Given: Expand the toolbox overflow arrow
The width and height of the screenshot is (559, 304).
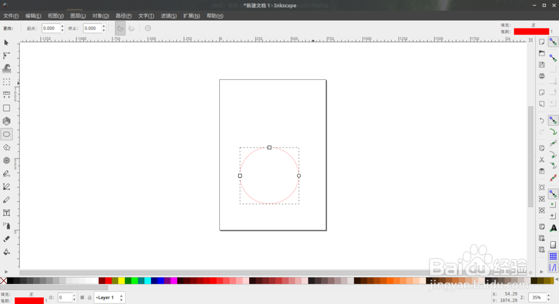Looking at the screenshot, I should (x=6, y=272).
